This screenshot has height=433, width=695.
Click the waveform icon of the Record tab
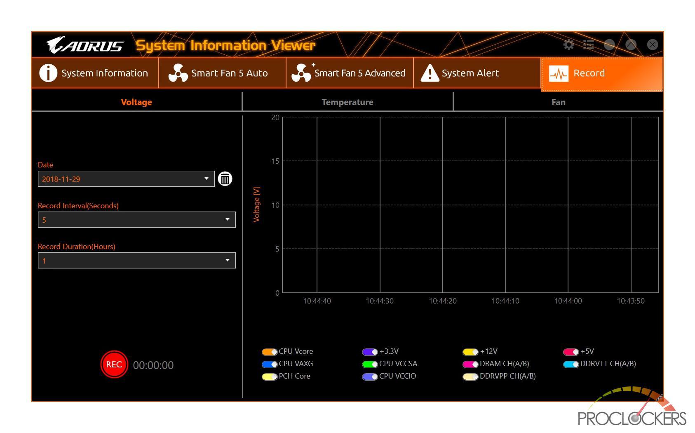click(559, 74)
